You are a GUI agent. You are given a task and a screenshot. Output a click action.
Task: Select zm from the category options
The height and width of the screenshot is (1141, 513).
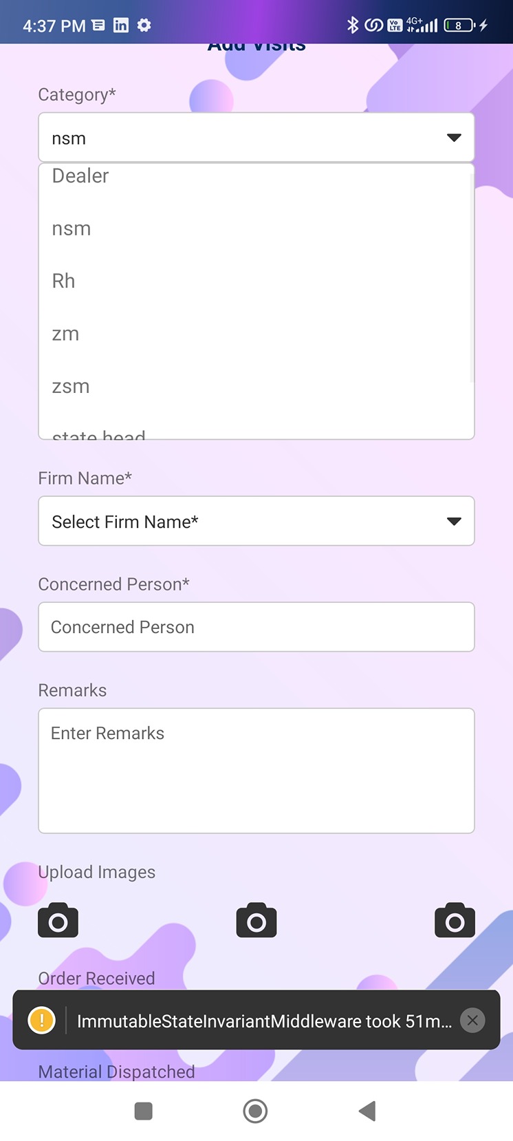click(x=66, y=334)
